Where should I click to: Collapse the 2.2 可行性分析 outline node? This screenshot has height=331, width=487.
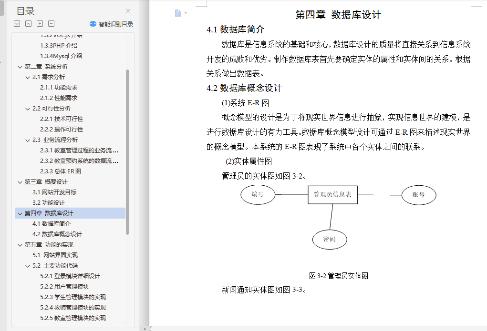click(x=28, y=109)
